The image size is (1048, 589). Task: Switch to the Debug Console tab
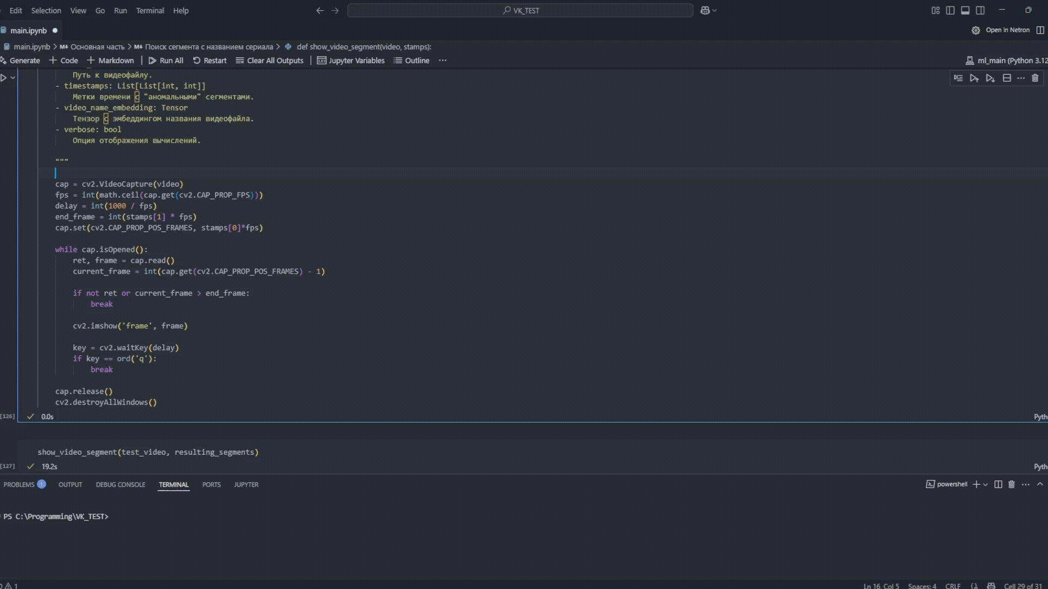[x=120, y=484]
